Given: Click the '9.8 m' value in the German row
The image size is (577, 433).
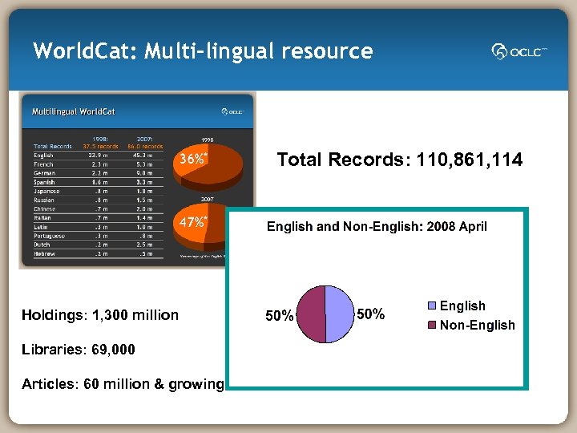Looking at the screenshot, I should point(144,173).
